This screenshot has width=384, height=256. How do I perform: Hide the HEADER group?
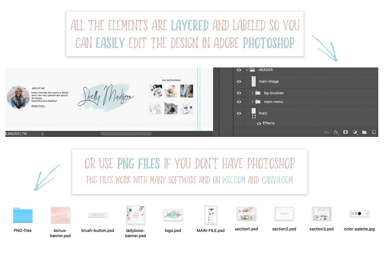[x=239, y=70]
